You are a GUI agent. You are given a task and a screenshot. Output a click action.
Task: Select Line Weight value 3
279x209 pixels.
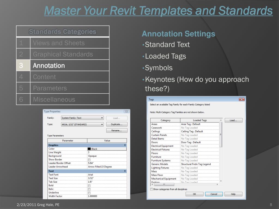coord(107,152)
